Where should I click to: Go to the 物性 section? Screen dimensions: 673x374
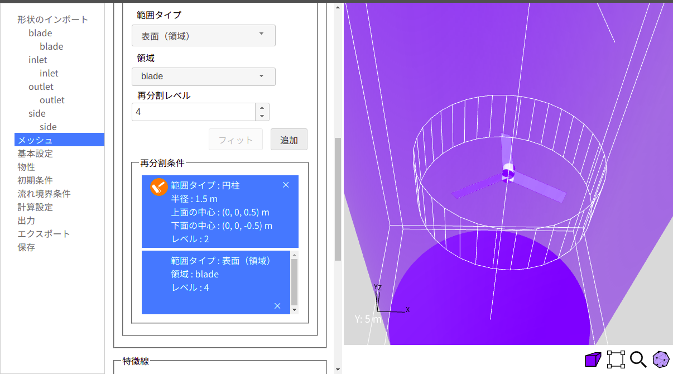26,167
